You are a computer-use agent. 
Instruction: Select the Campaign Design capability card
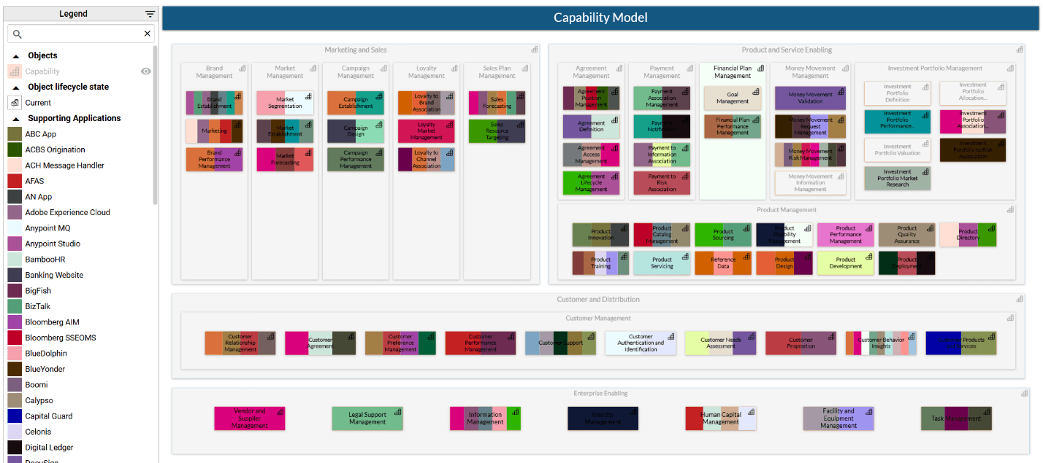(356, 131)
